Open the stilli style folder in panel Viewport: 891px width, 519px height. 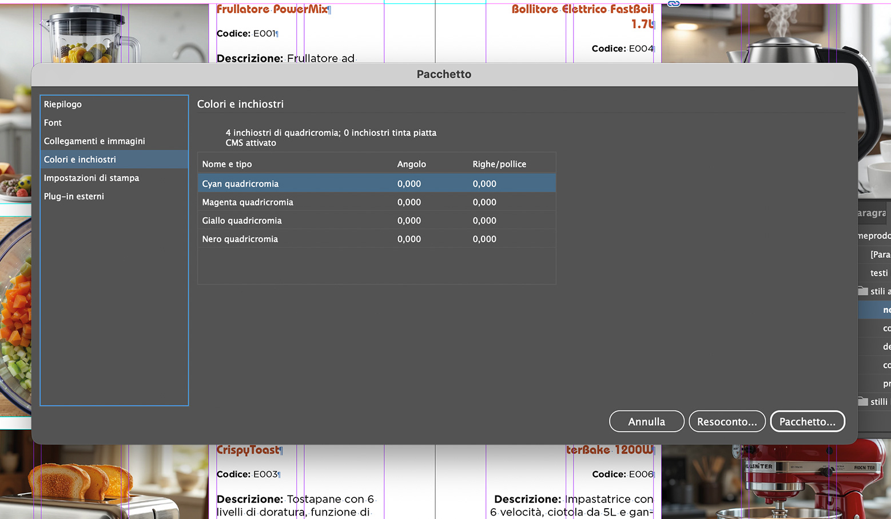click(874, 402)
